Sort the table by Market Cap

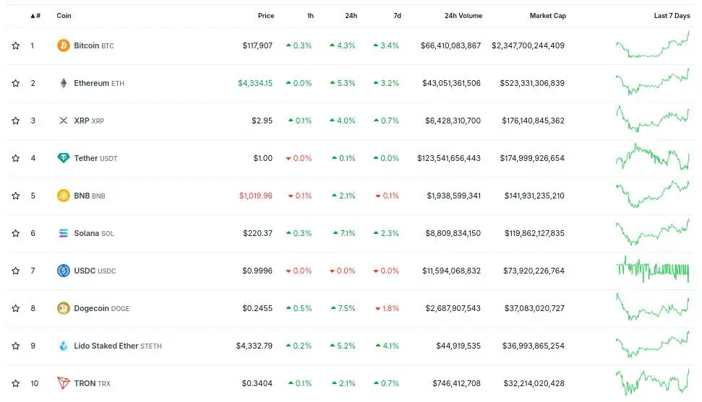click(547, 16)
